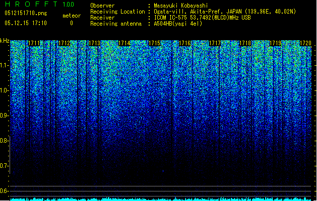Click the 1712 time marker
This screenshot has width=317, height=201.
[x=64, y=43]
